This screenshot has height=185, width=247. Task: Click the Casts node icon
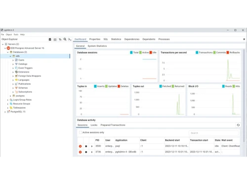pos(16,60)
